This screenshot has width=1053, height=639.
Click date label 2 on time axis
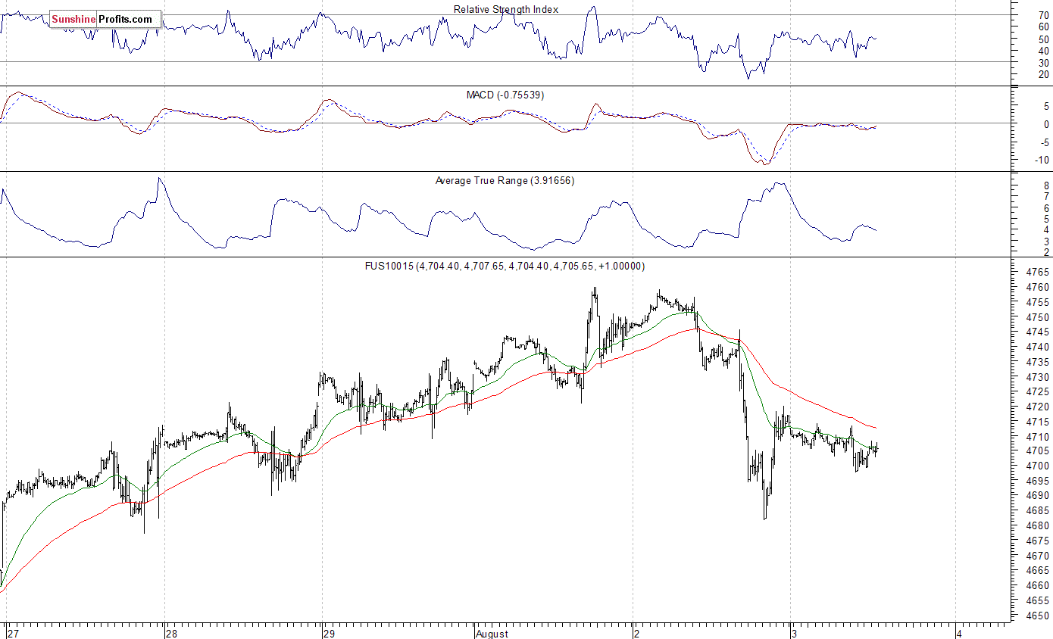[x=639, y=634]
